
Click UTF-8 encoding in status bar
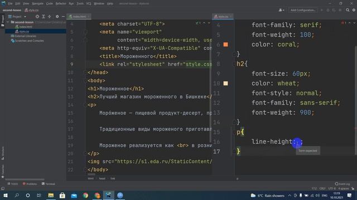pos(332,189)
